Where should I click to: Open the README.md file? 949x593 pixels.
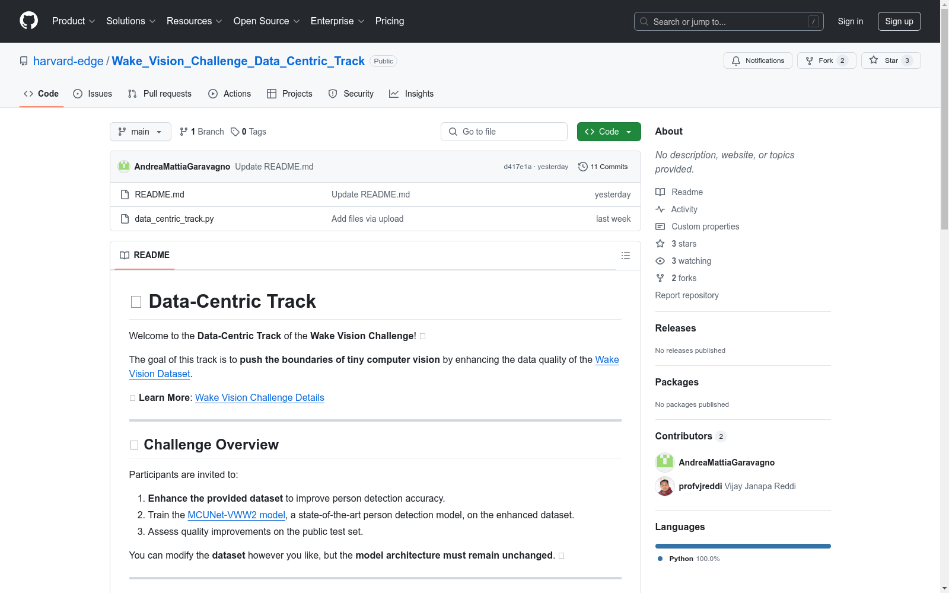(160, 195)
